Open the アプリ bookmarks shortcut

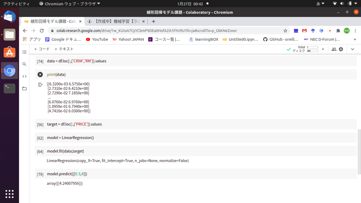32,39
